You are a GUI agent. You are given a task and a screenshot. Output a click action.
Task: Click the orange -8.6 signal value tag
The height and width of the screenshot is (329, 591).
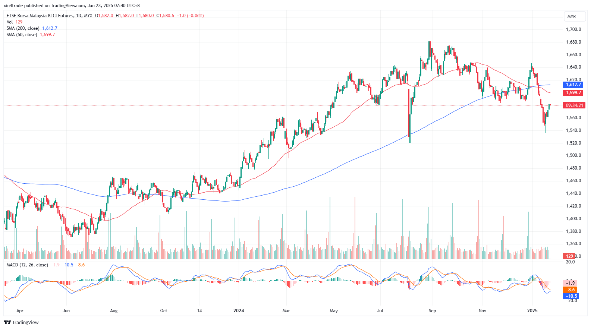570,290
